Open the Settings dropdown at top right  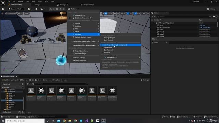212,9
